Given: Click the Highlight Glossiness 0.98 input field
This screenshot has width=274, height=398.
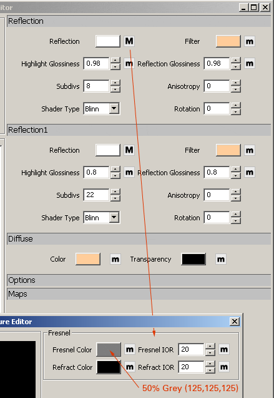Looking at the screenshot, I should point(96,63).
